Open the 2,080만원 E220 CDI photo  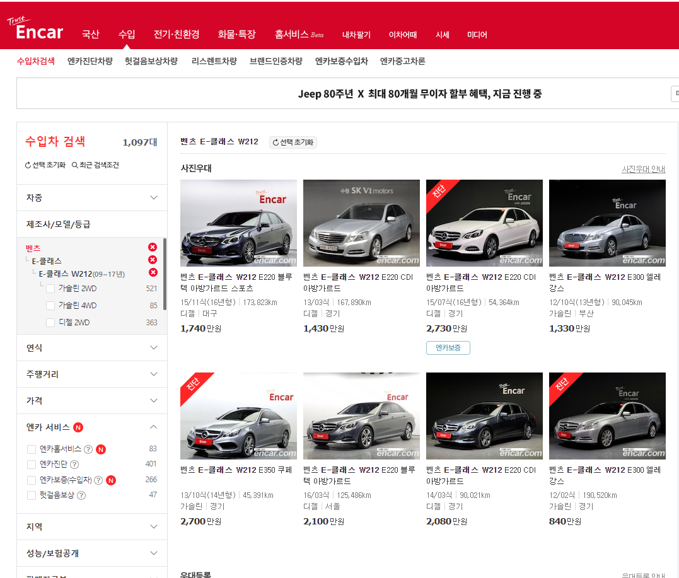coord(485,416)
